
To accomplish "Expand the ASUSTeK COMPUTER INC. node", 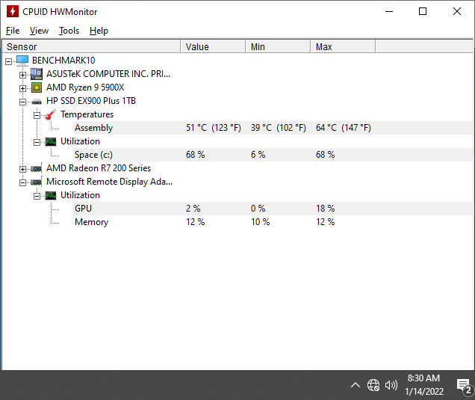I will [22, 75].
